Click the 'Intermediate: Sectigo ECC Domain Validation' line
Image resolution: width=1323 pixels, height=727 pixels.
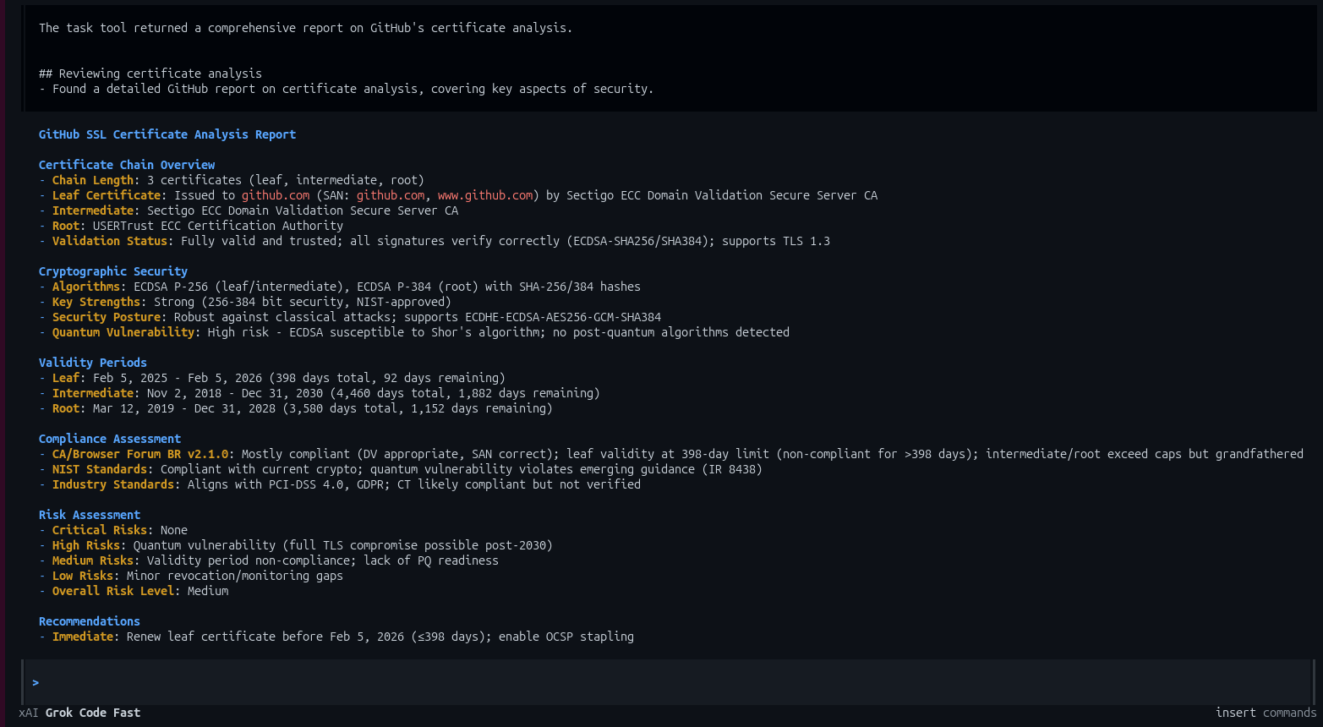pyautogui.click(x=249, y=210)
